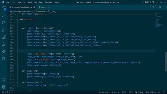Image resolution: width=167 pixels, height=94 pixels.
Task: Run the Python file with play button
Action: tap(154, 7)
